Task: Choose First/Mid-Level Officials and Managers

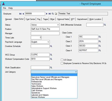Action: pyautogui.click(x=54, y=79)
